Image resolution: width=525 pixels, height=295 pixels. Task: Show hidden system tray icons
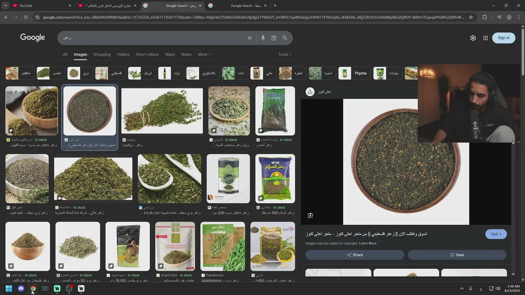pyautogui.click(x=461, y=288)
